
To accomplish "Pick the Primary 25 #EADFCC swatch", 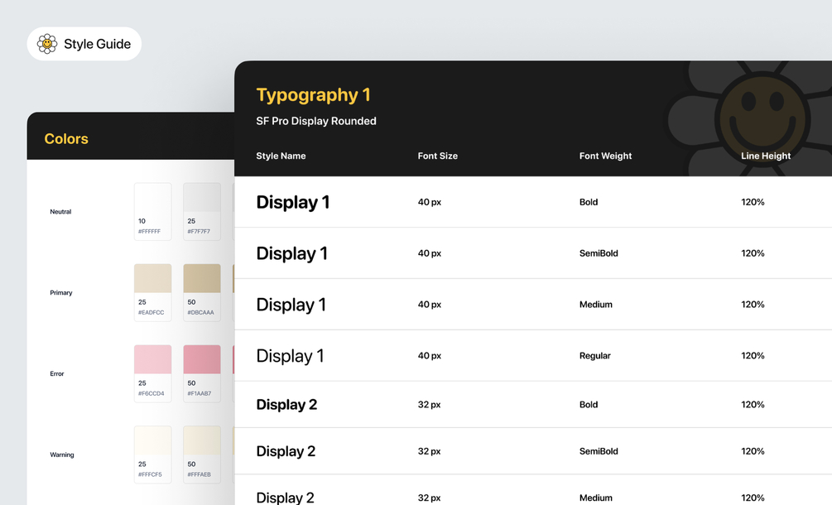I will tap(153, 293).
